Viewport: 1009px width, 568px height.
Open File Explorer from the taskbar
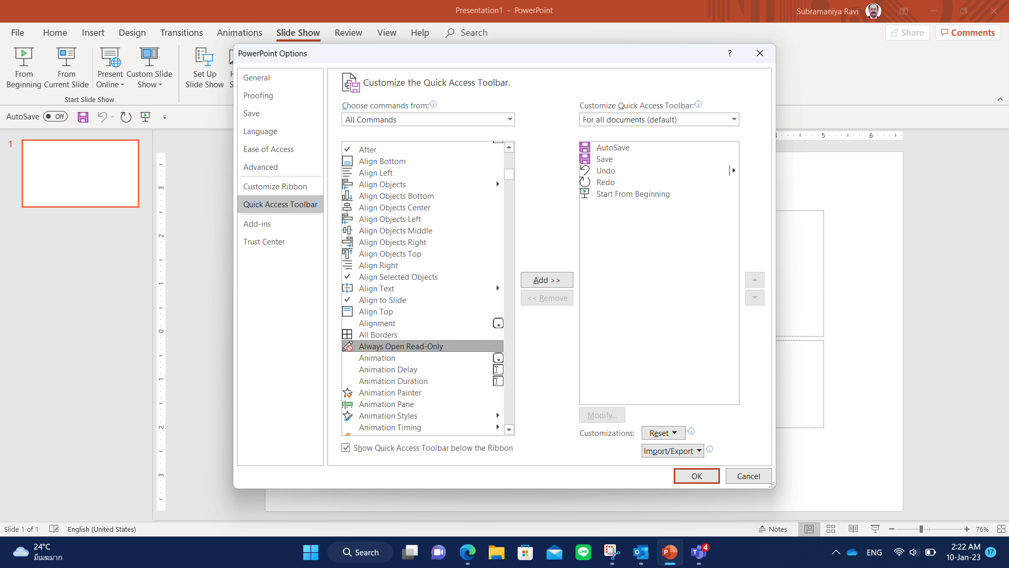[496, 552]
